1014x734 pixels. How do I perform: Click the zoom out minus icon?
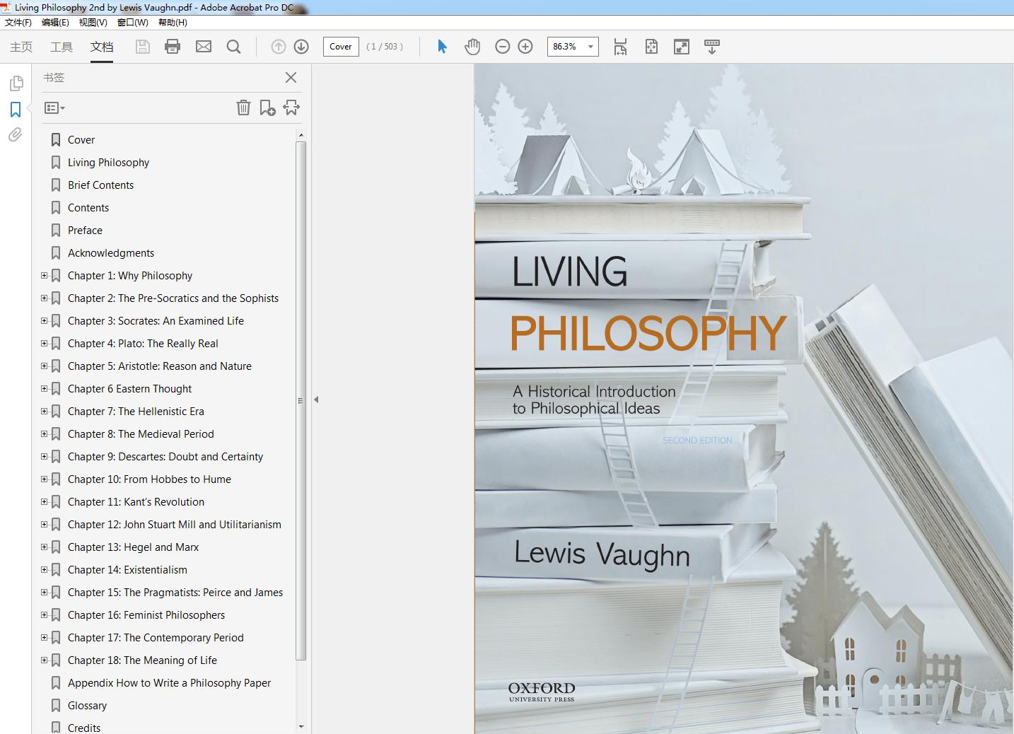coord(503,47)
